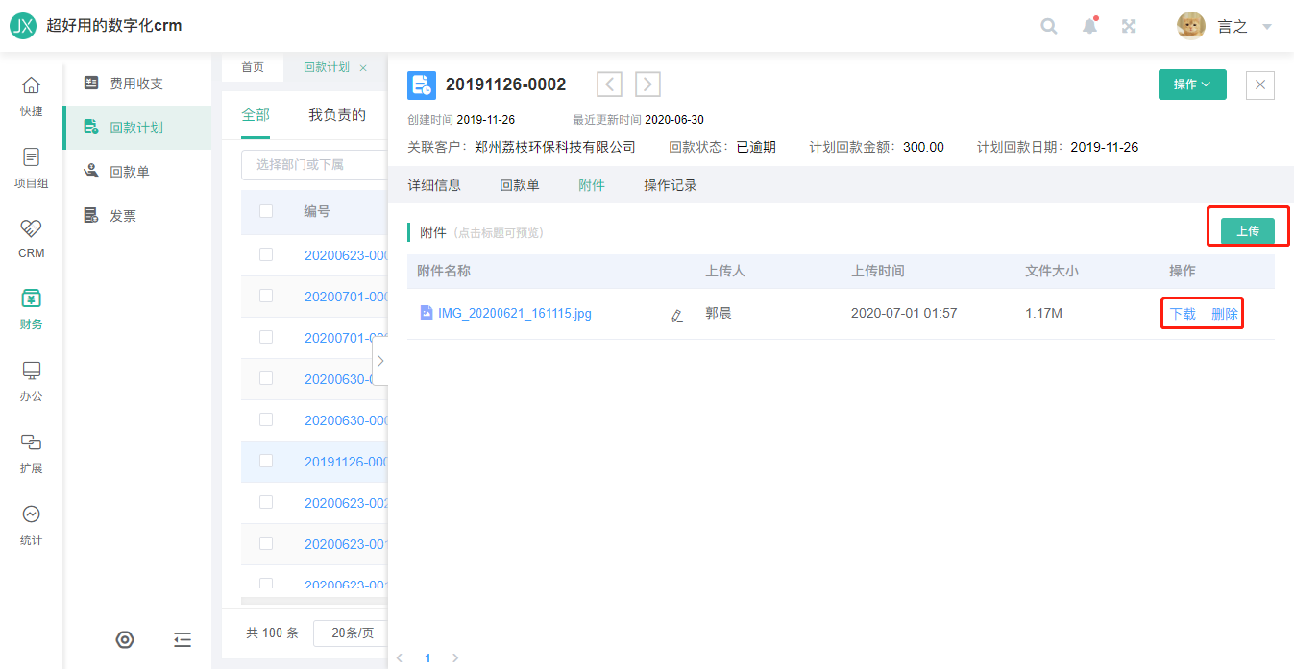Open the notifications bell
Image resolution: width=1294 pixels, height=669 pixels.
1089,26
